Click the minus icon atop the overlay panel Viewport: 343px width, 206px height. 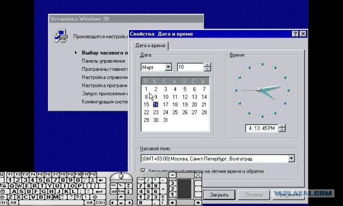173,175
